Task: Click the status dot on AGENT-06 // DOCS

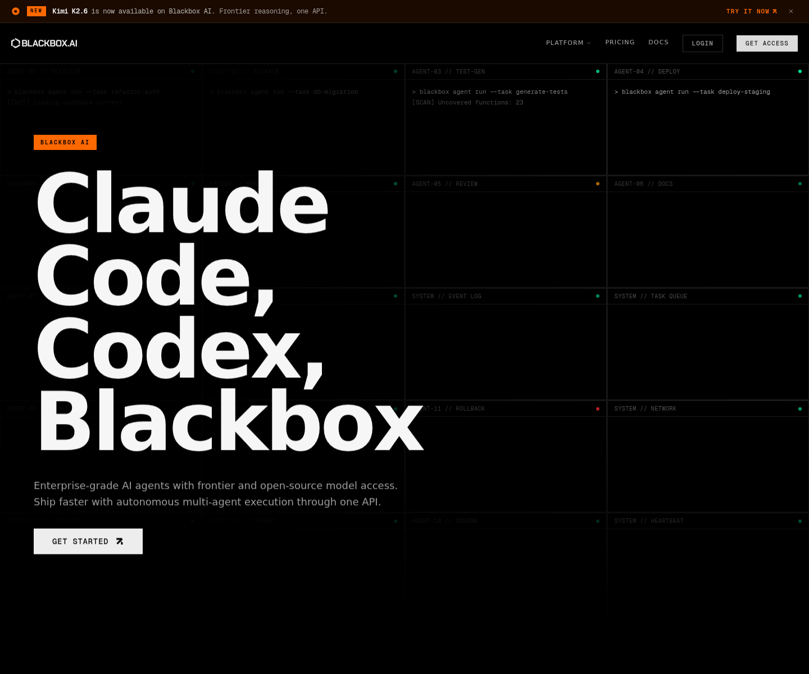Action: click(800, 184)
